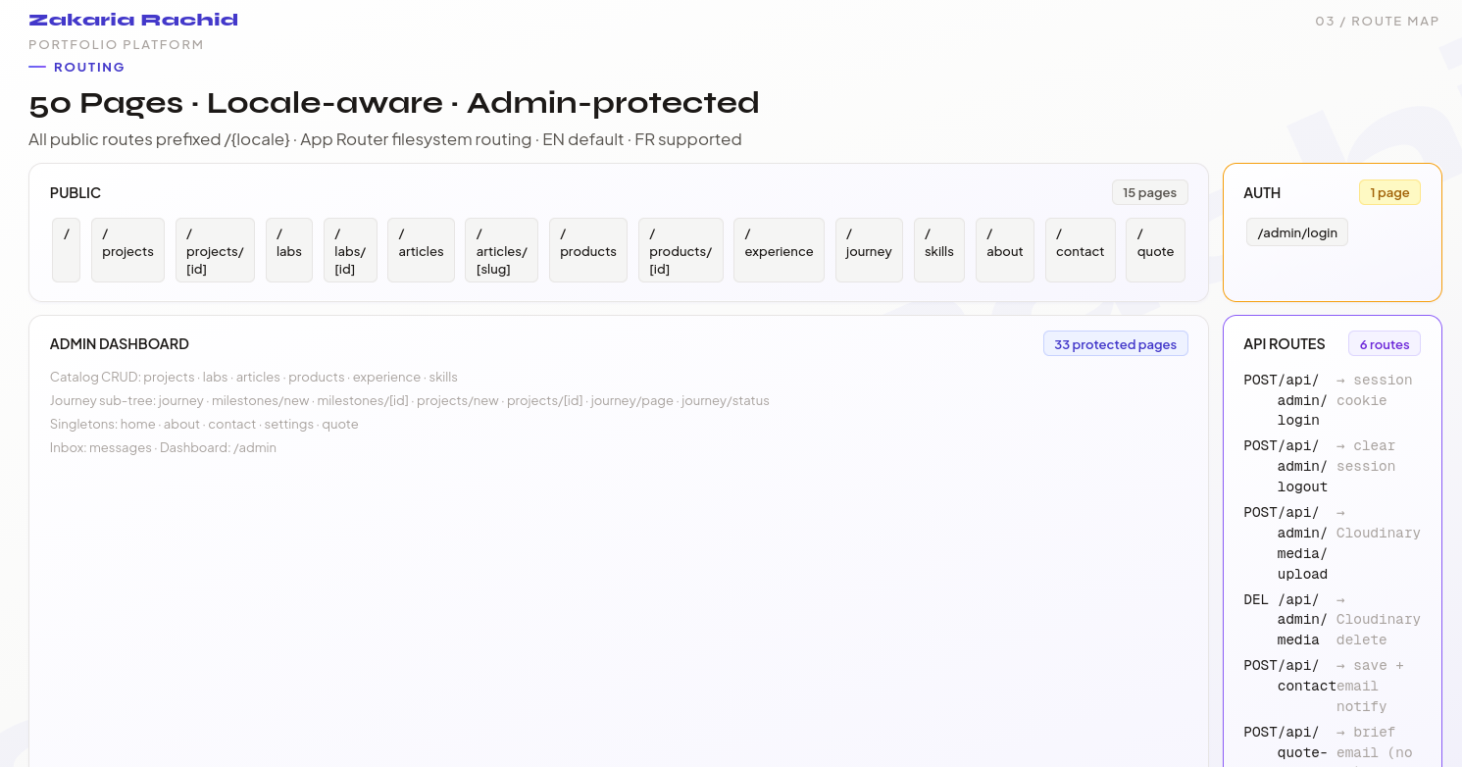Click the "Singletons: home · about" line
Viewport: 1462px width, 767px height.
204,425
